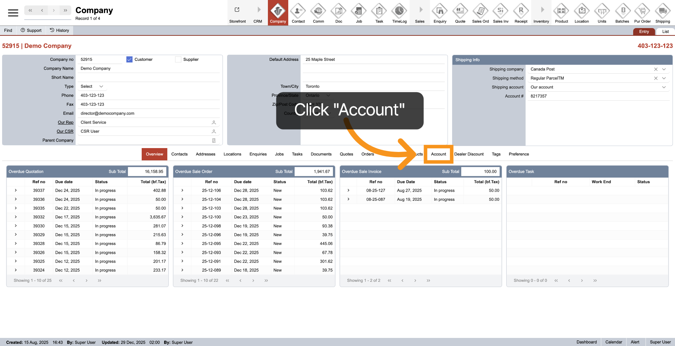Open the Type select dropdown
The height and width of the screenshot is (346, 675).
click(x=92, y=87)
